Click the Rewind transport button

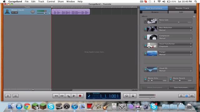tap(56, 96)
